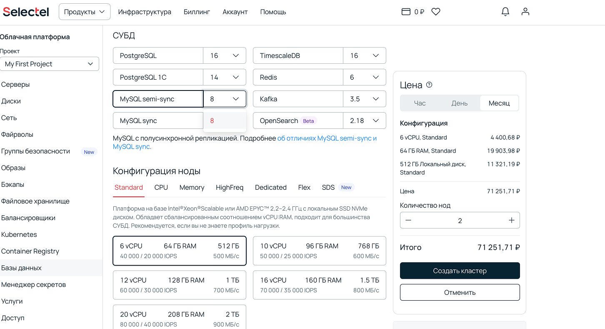Choose version 8 in open list

[x=225, y=121]
